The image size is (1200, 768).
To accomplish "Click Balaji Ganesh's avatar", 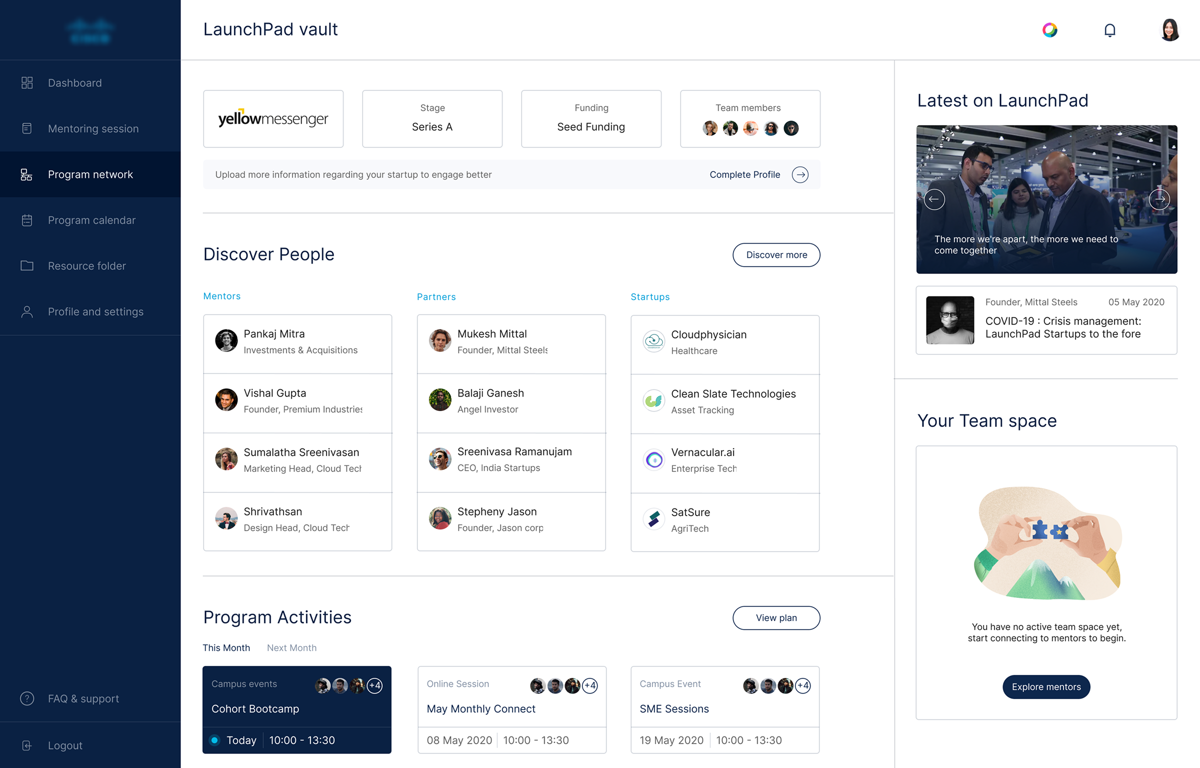I will pos(440,400).
